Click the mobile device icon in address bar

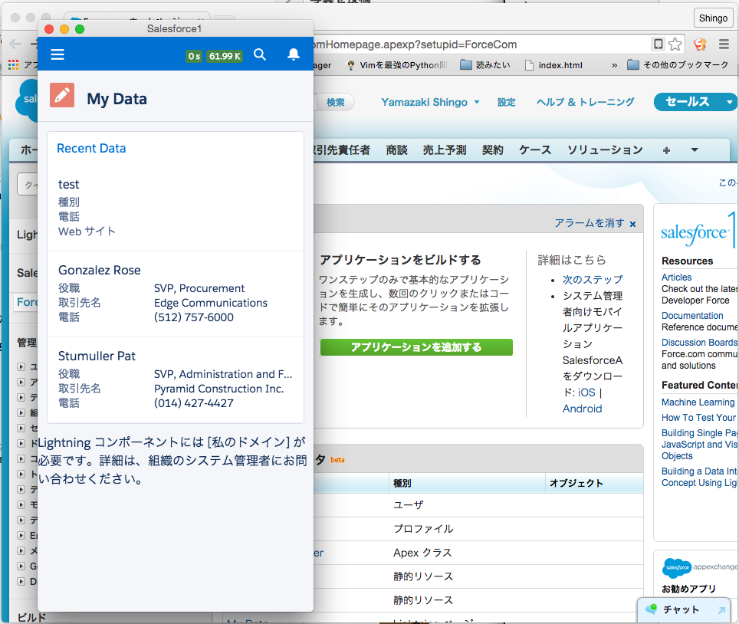point(658,44)
